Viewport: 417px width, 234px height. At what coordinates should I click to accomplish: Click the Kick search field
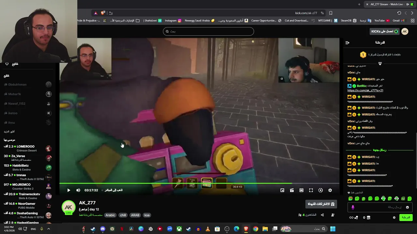pyautogui.click(x=208, y=32)
